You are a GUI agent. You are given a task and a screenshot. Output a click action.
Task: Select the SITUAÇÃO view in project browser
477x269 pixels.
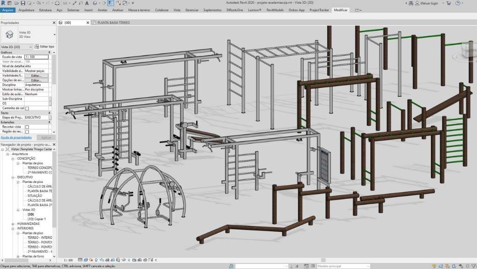[35, 195]
